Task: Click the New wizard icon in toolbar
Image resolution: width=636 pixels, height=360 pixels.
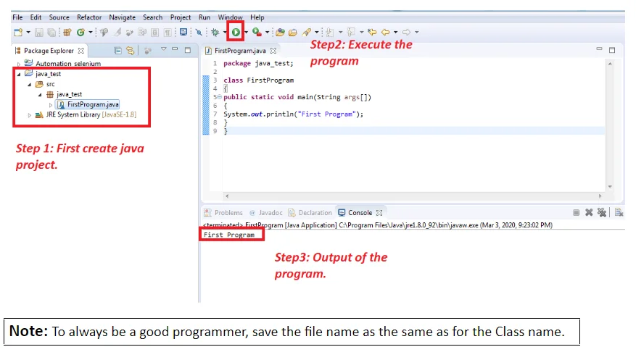Action: (x=18, y=33)
